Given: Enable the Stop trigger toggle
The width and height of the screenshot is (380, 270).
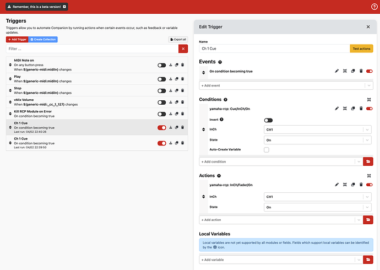Looking at the screenshot, I should [161, 90].
